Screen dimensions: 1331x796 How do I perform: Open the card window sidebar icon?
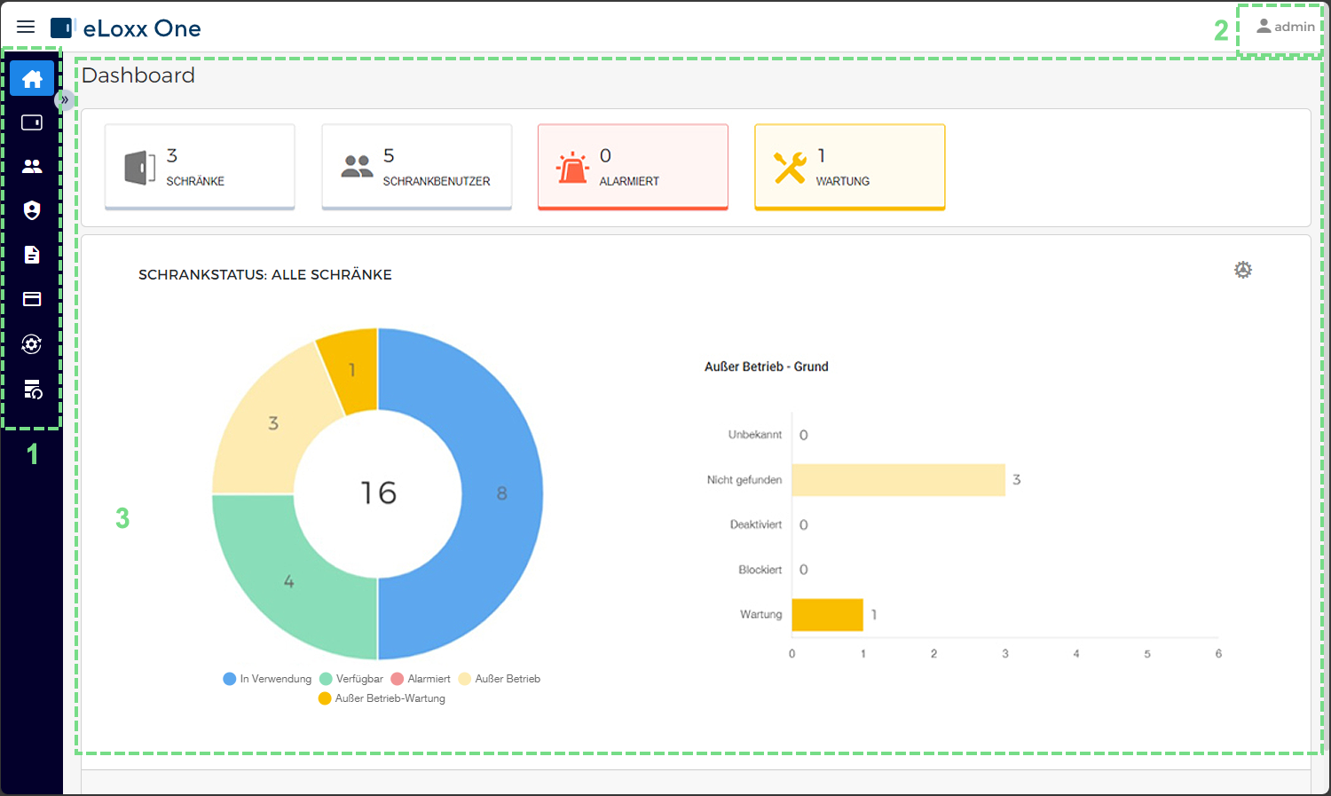(x=32, y=299)
